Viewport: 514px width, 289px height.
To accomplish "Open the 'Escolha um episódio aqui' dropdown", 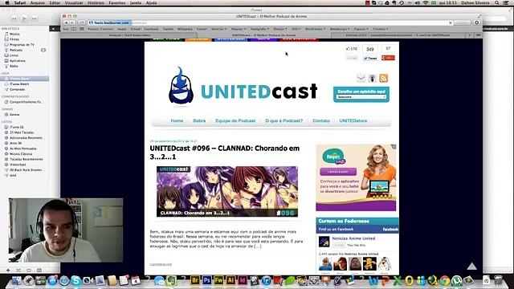I will pyautogui.click(x=361, y=97).
